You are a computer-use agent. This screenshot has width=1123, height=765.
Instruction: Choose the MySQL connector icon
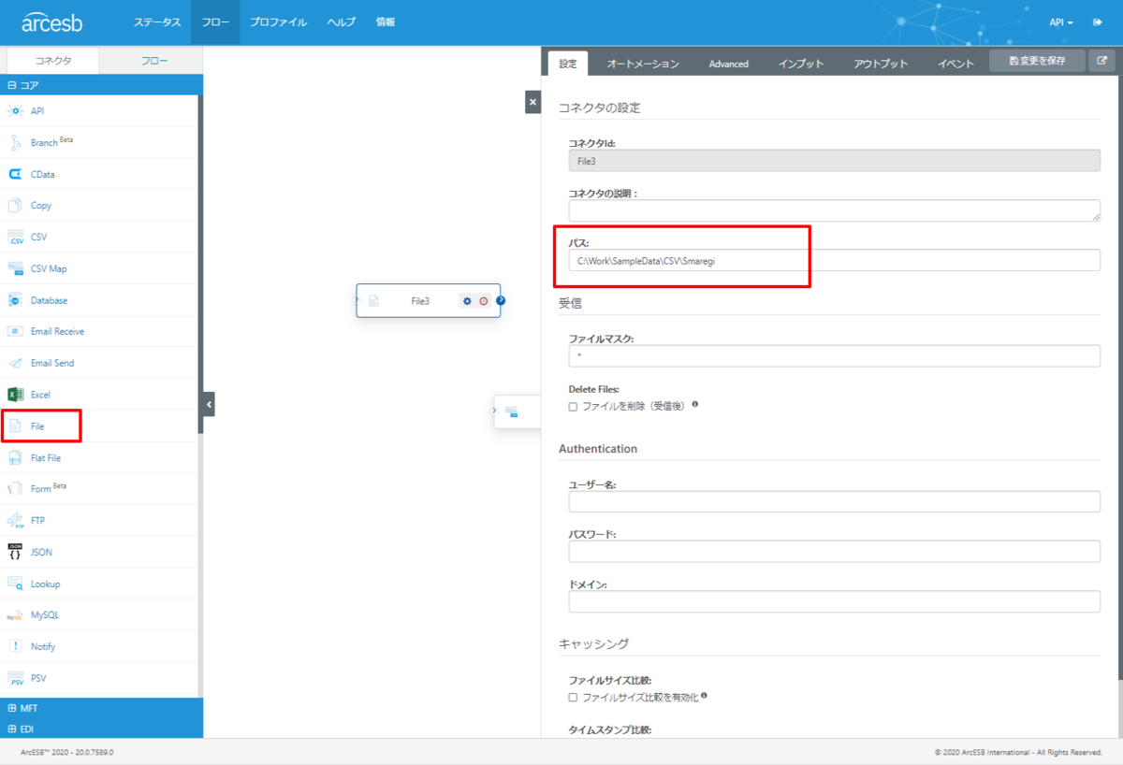coord(15,615)
